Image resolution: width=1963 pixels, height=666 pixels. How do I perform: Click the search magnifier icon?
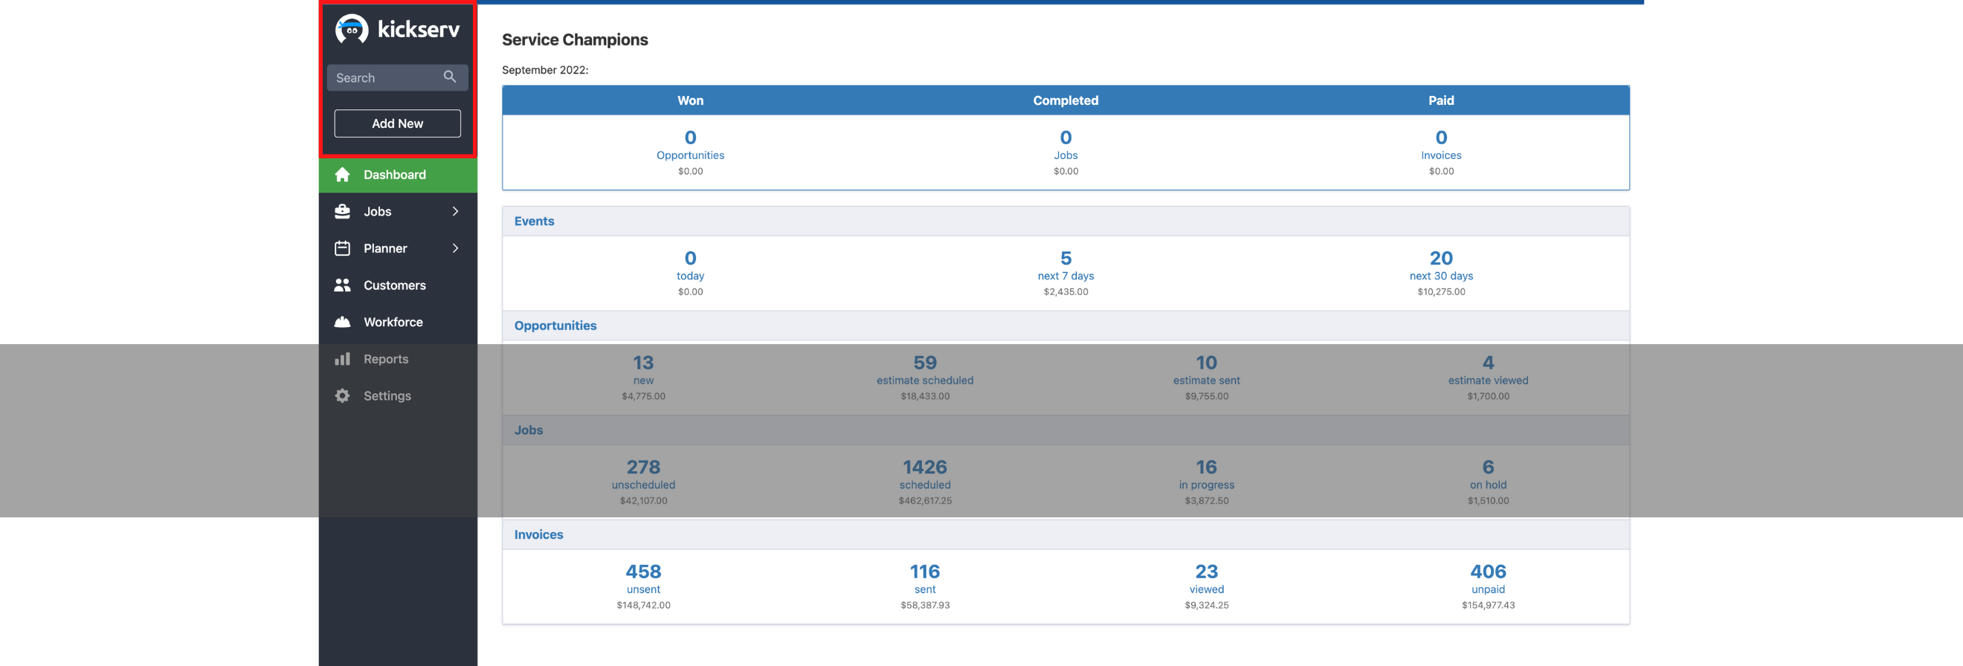click(450, 77)
